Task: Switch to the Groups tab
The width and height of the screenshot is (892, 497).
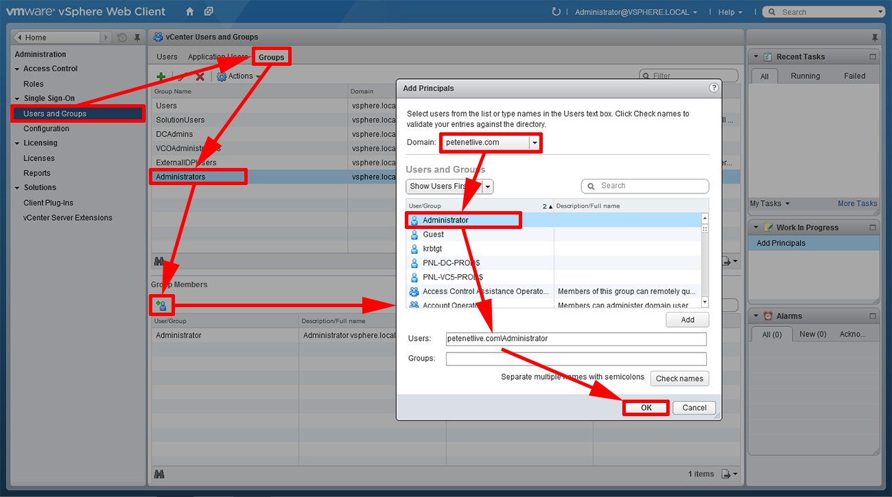Action: coord(271,58)
